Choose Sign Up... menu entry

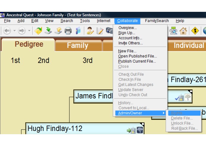(x=140, y=33)
